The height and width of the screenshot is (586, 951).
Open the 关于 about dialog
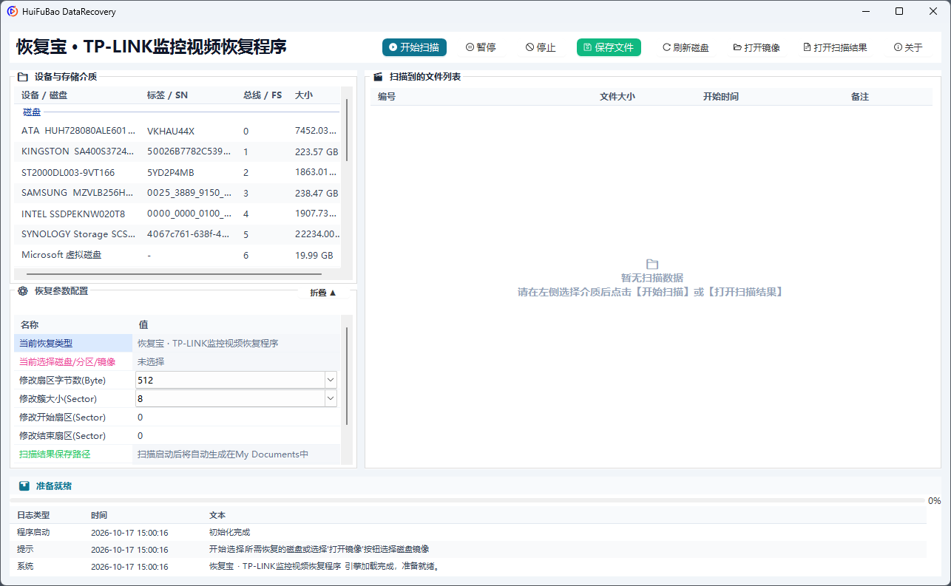coord(908,47)
